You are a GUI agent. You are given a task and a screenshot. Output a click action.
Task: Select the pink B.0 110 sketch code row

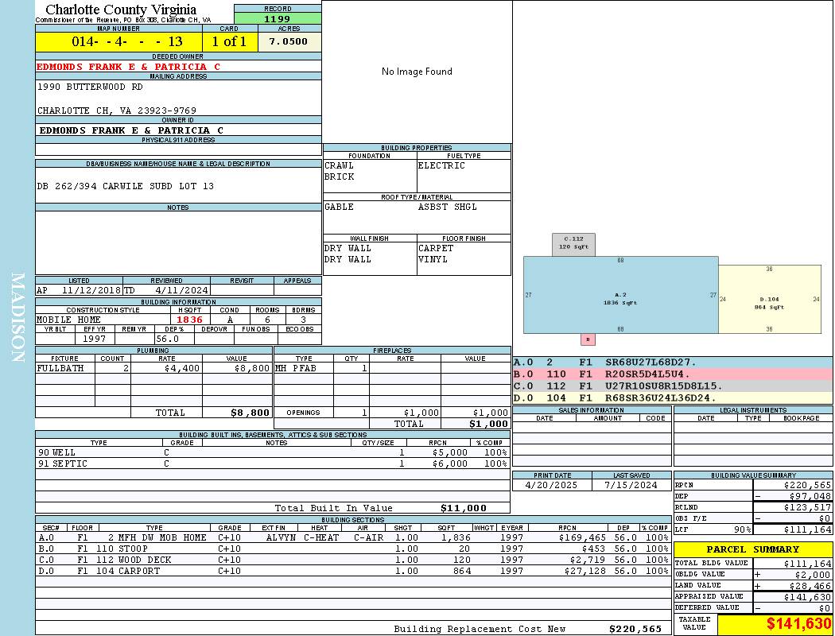click(x=673, y=374)
